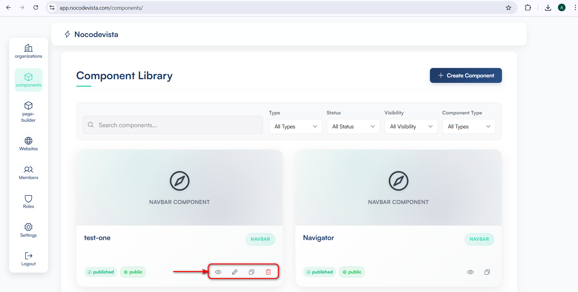Open the Type filter dropdown

295,127
